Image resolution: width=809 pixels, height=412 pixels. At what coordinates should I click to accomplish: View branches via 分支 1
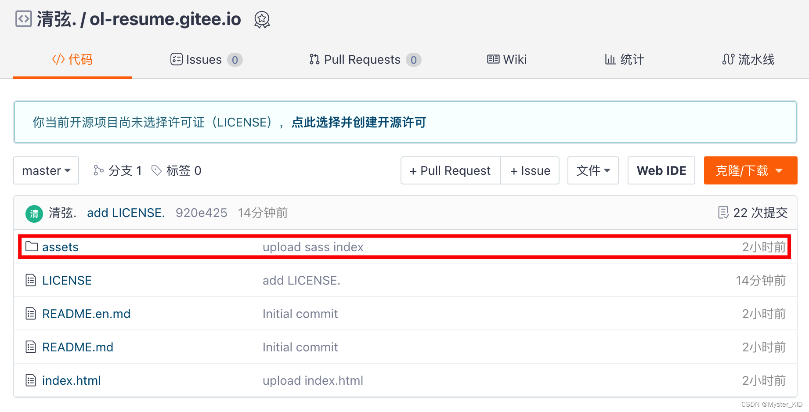(118, 170)
